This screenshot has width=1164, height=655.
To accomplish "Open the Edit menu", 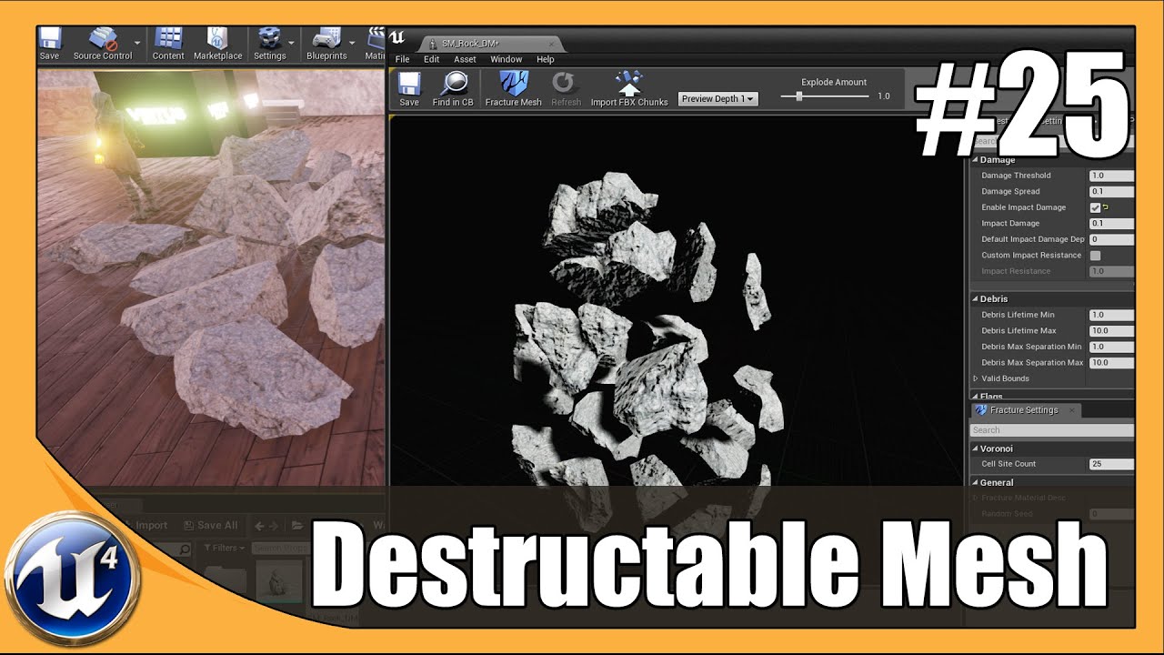I will [x=432, y=59].
